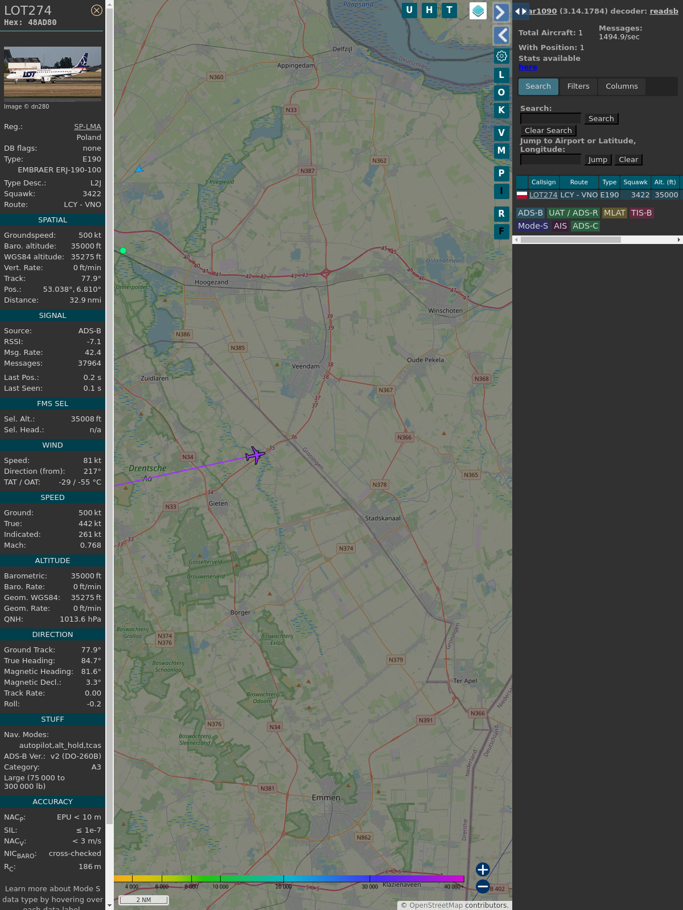This screenshot has height=910, width=683.
Task: Sort table by Callsign column
Action: (x=544, y=182)
